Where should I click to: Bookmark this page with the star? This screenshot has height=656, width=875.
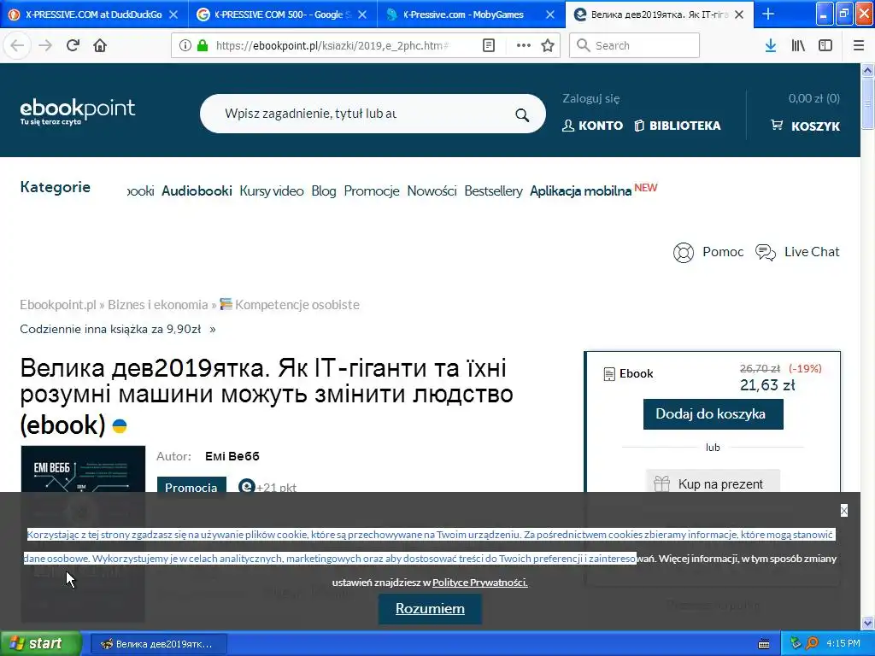click(x=548, y=45)
